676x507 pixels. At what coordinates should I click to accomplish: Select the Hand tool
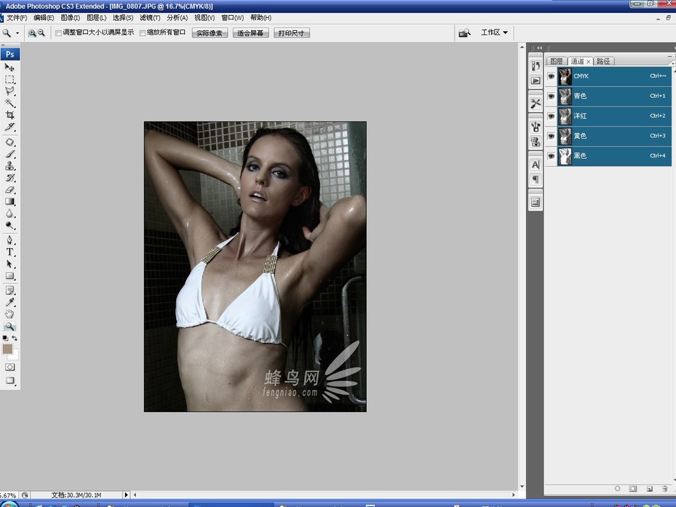[9, 314]
